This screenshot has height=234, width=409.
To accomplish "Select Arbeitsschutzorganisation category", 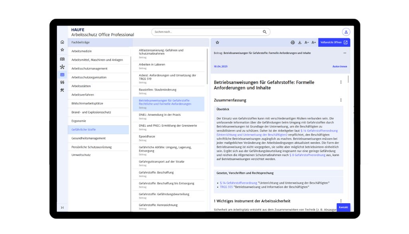I will click(x=98, y=77).
